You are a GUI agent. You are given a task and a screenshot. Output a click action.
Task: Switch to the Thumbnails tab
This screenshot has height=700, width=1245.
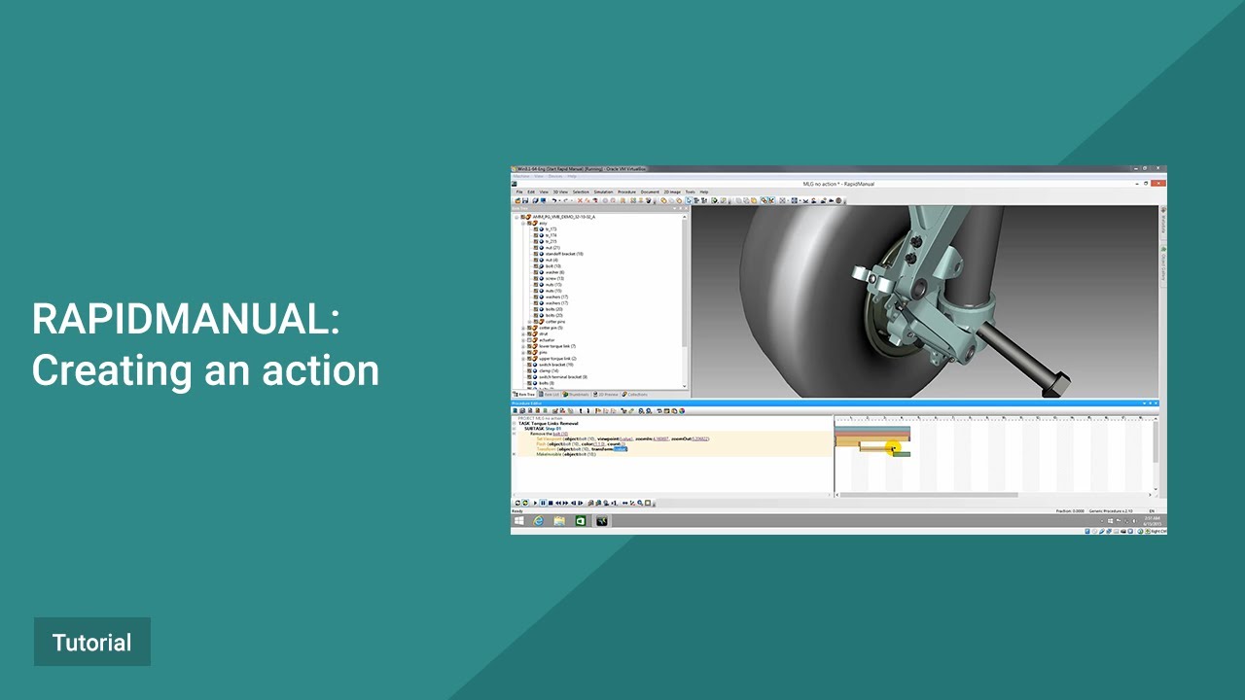(x=574, y=395)
